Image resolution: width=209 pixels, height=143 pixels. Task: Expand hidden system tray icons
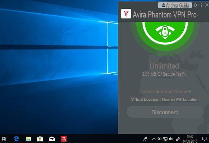coord(153,139)
